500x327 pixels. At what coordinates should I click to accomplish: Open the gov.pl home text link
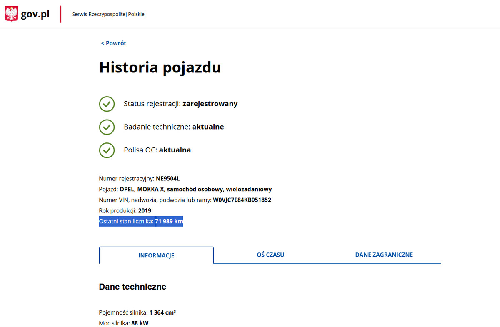35,15
